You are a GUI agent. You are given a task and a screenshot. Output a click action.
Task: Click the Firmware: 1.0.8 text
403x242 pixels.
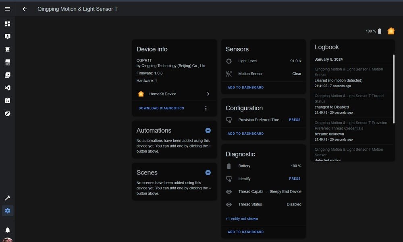(x=150, y=73)
